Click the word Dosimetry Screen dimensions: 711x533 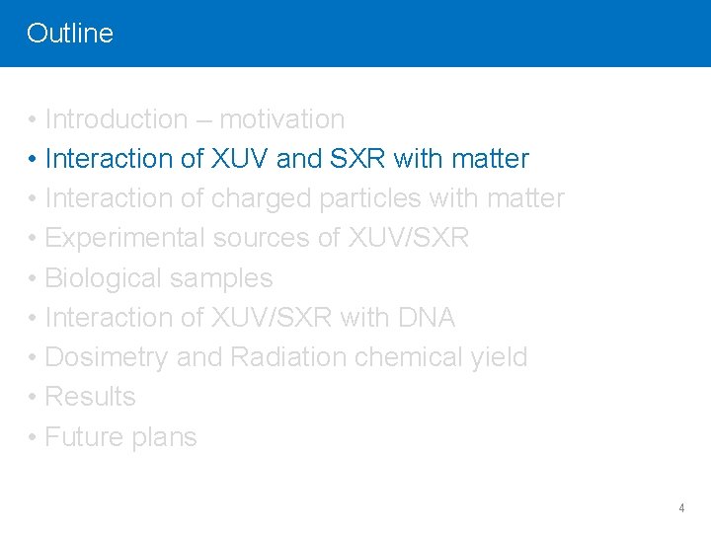[107, 357]
